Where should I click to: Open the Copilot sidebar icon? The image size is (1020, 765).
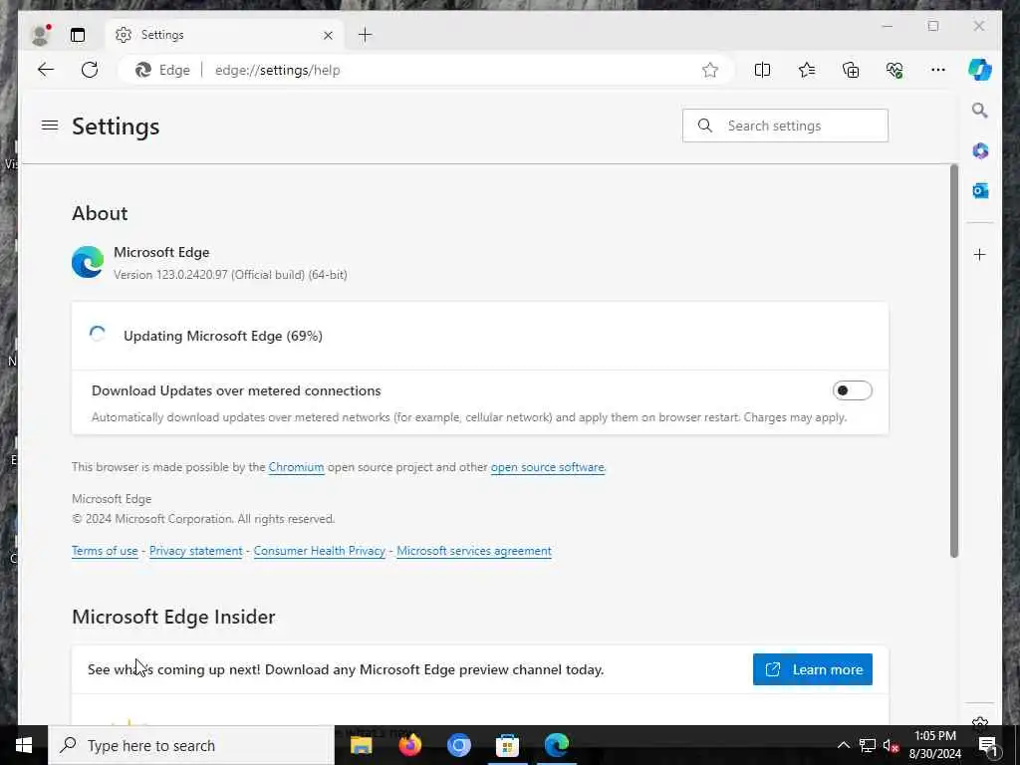[x=980, y=70]
